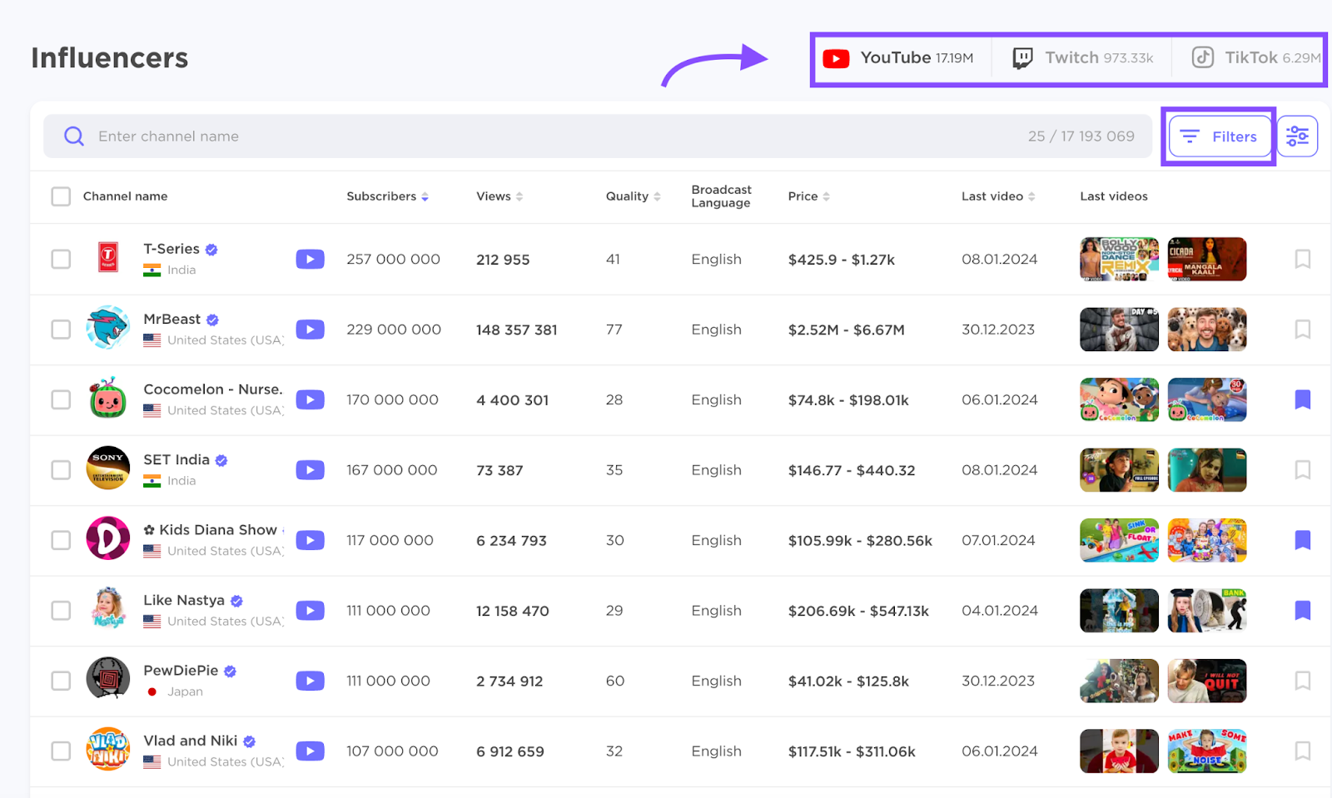Check the Kids Diana Show row checkbox
Viewport: 1332px width, 798px height.
61,541
